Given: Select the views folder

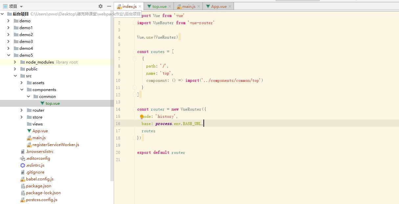Looking at the screenshot, I should click(37, 124).
